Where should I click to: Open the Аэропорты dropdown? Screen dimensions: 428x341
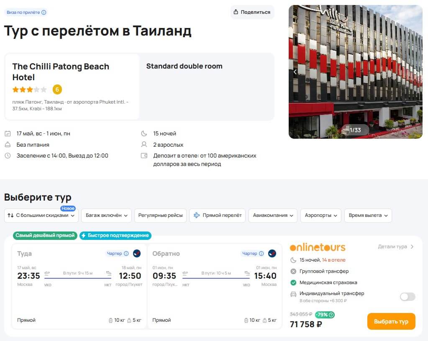(x=321, y=215)
